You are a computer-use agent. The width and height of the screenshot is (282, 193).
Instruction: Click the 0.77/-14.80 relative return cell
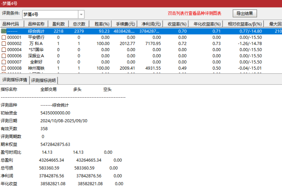tap(251, 31)
